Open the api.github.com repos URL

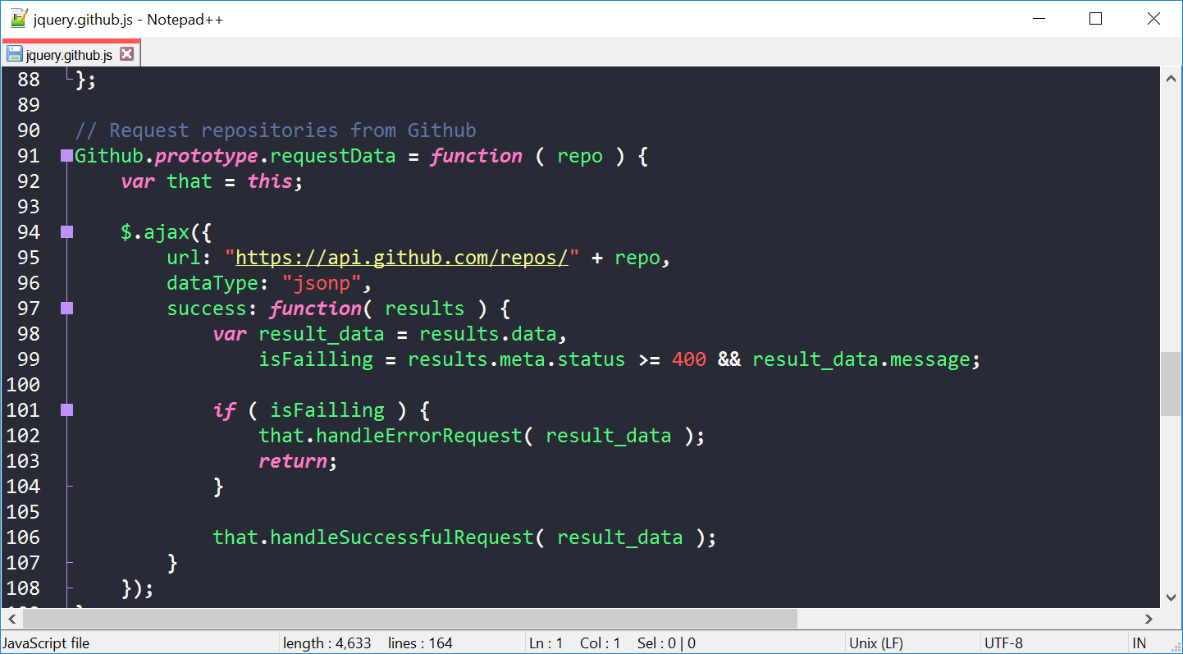(x=400, y=257)
